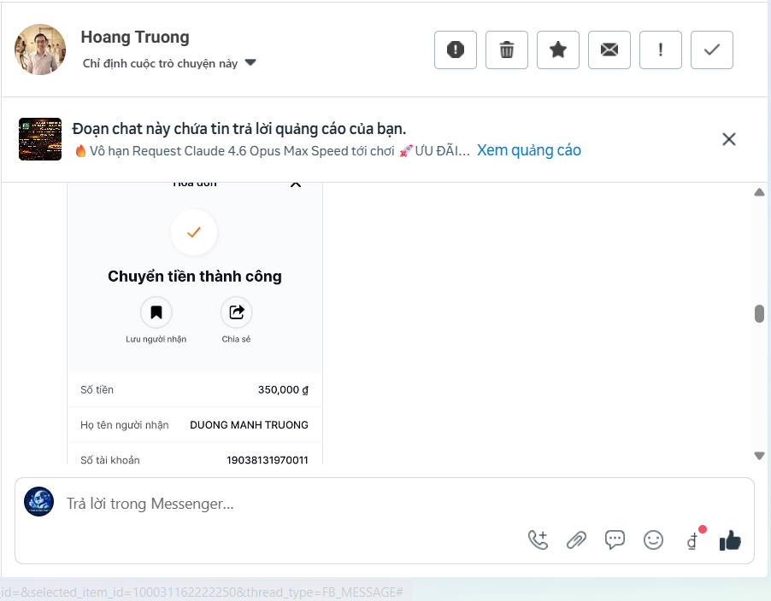Open the emoji picker
The image size is (771, 601).
click(x=653, y=540)
